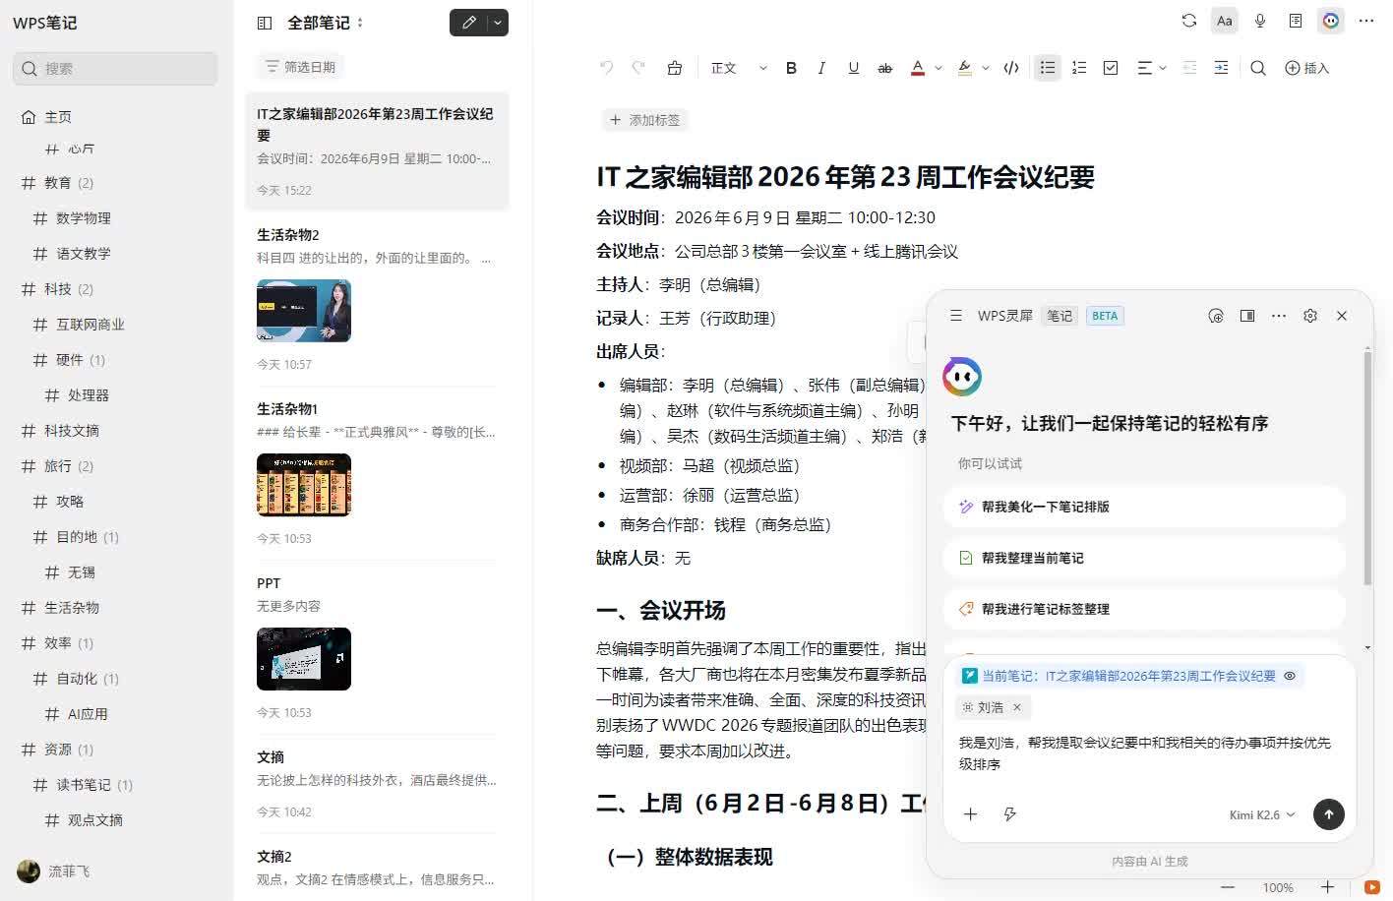The image size is (1393, 901).
Task: Open the 生活杂物2 note thumbnail
Action: pyautogui.click(x=304, y=311)
